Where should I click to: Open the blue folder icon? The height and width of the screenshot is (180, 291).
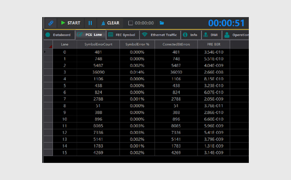[x=162, y=23]
